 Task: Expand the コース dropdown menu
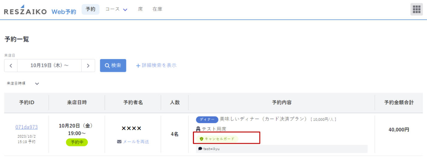(x=116, y=9)
